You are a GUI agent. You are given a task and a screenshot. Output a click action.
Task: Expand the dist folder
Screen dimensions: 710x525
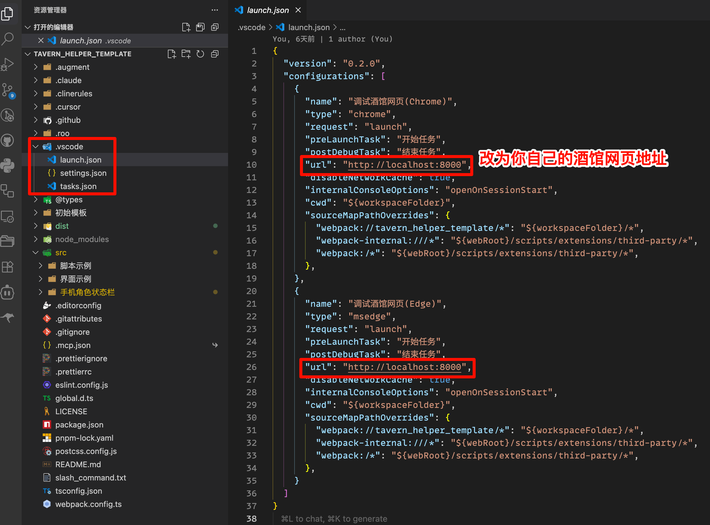click(125, 226)
